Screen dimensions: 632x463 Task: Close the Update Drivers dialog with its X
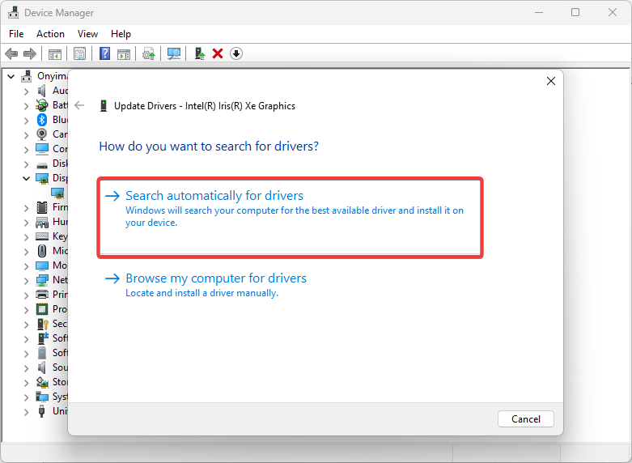coord(550,81)
